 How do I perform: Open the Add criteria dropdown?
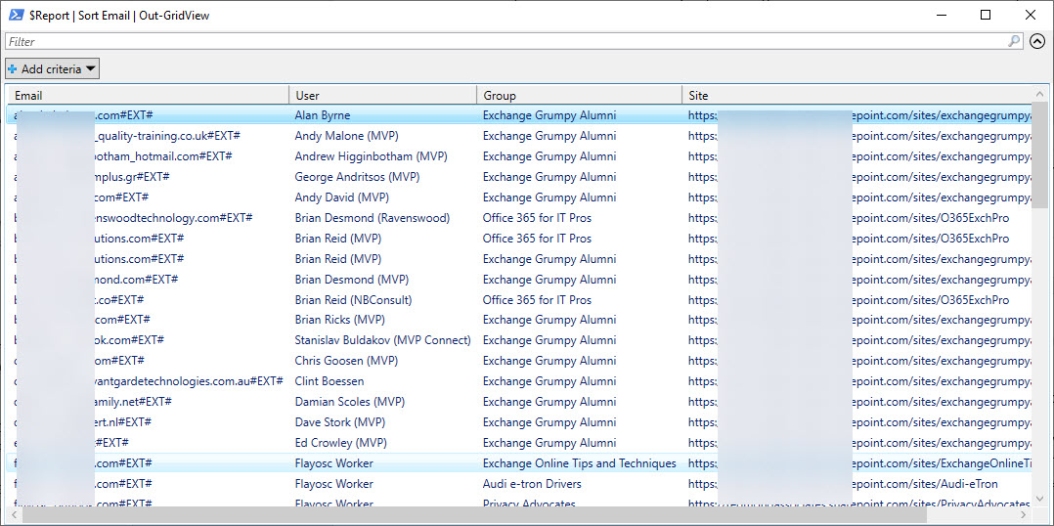[53, 68]
